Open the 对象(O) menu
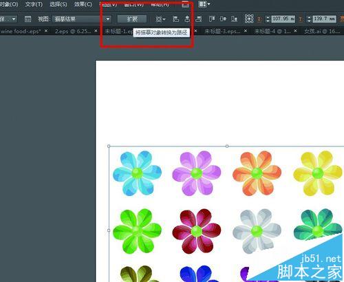 (x=8, y=4)
